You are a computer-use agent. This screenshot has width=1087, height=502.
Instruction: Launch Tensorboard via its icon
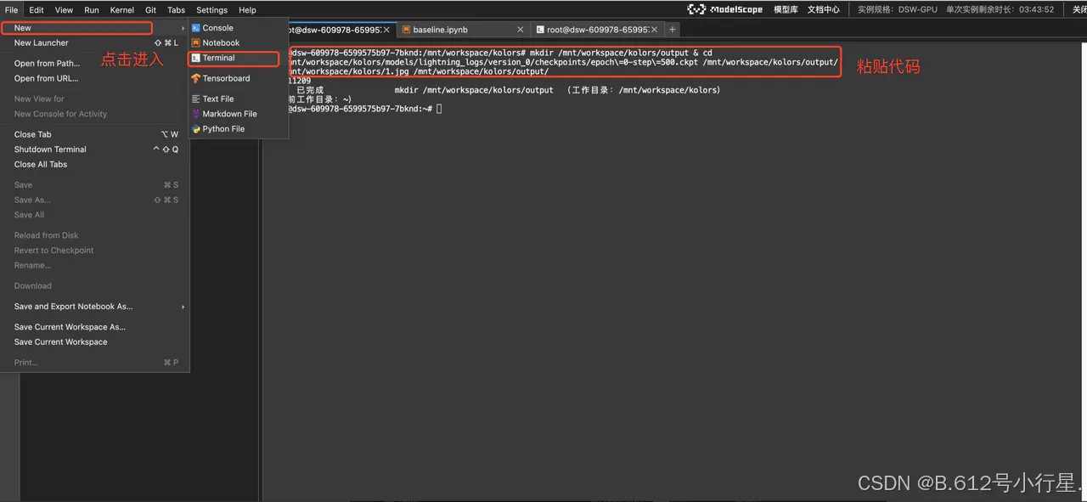(196, 78)
